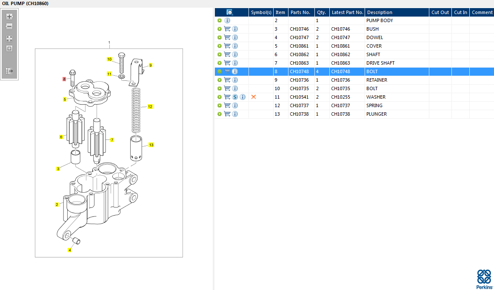Select callout 10 on the diagram
The image size is (494, 290).
pos(109,59)
